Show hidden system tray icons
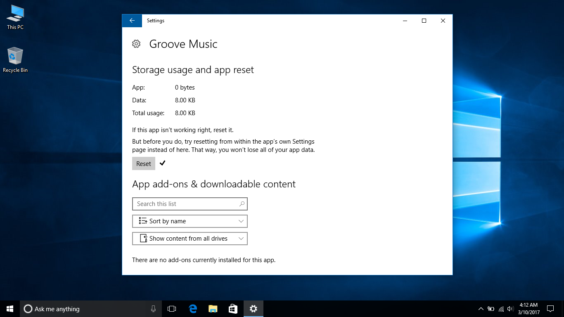Viewport: 564px width, 317px height. [481, 309]
